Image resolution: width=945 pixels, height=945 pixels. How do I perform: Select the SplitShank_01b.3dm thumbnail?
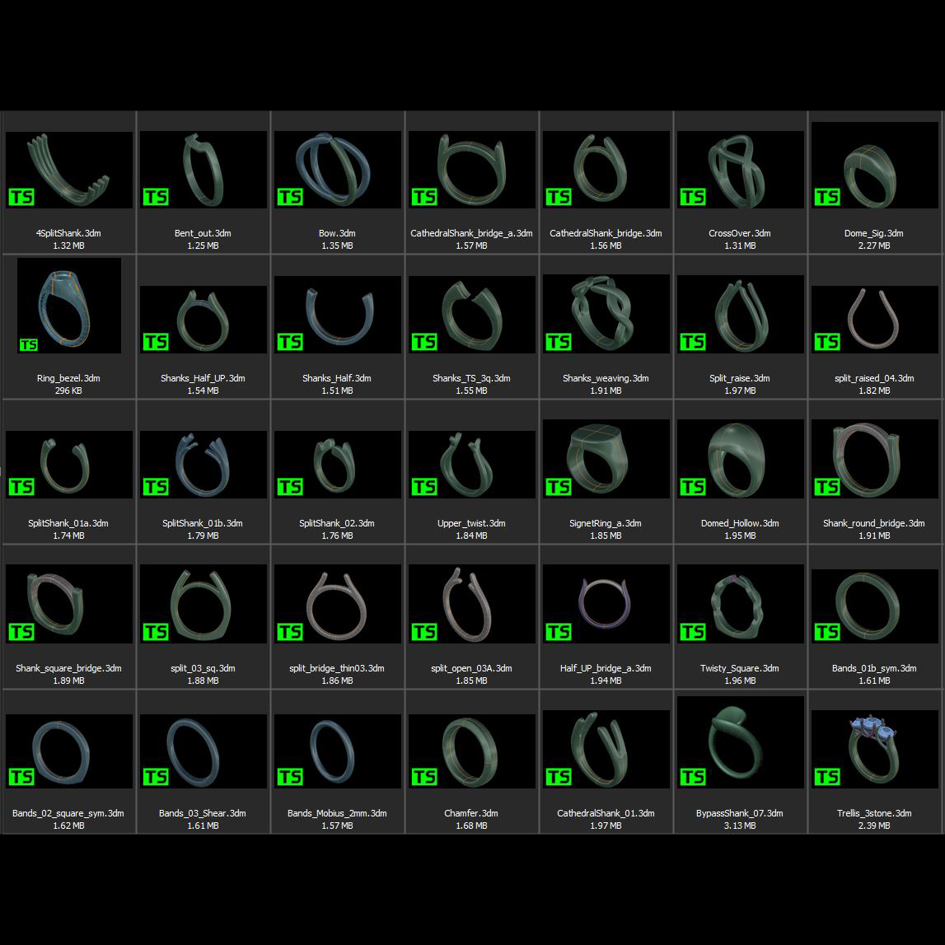click(x=204, y=465)
